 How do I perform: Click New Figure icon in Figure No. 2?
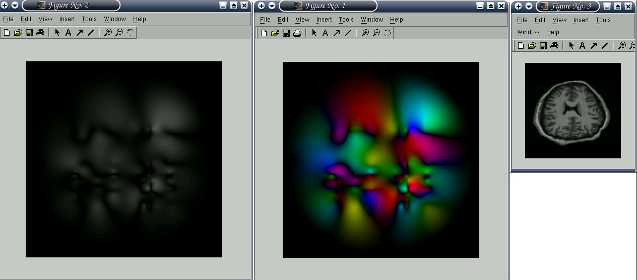point(7,33)
